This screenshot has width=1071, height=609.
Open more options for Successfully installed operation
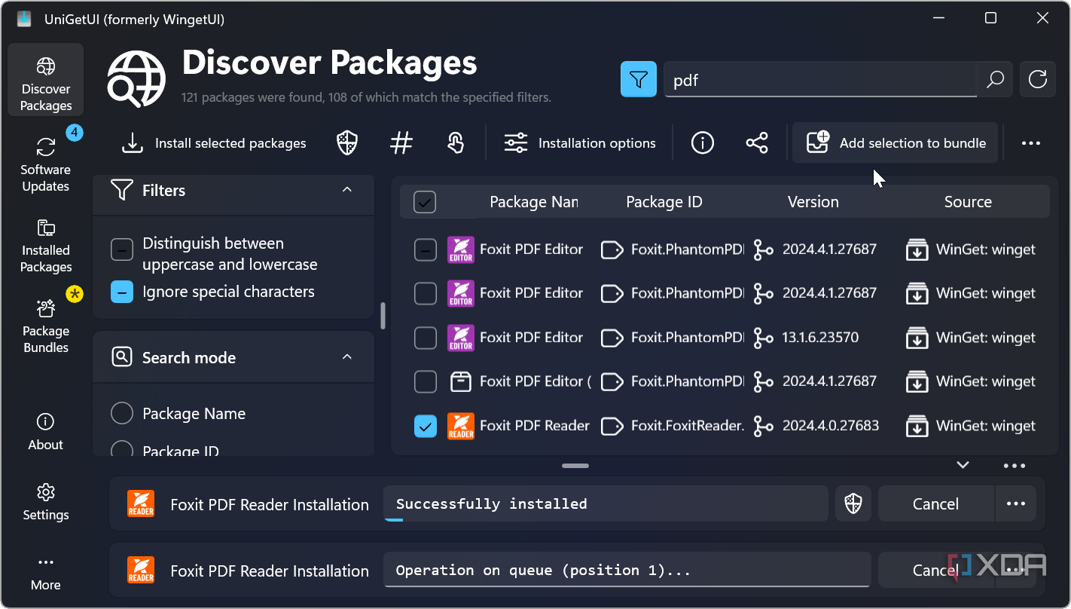point(1016,504)
